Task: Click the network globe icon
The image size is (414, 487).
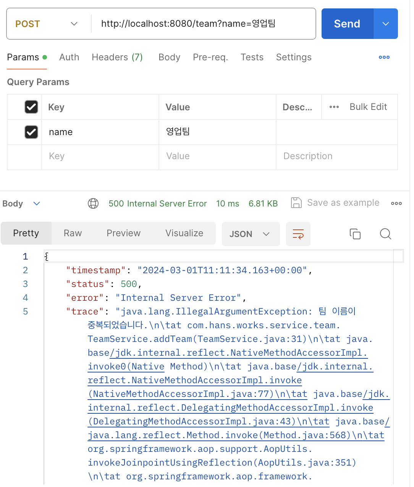Action: (93, 203)
